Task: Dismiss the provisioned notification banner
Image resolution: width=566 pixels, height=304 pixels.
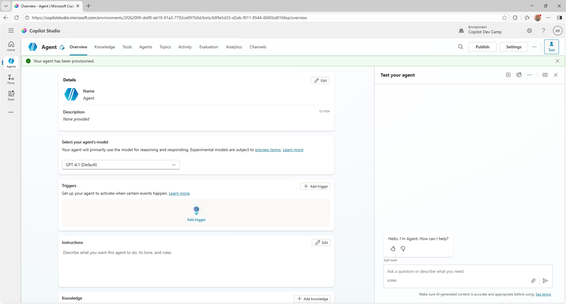Action: click(x=557, y=61)
